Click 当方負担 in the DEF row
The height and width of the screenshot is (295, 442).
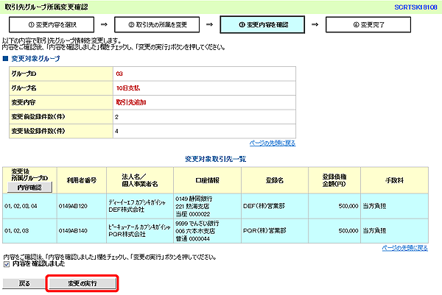374,206
